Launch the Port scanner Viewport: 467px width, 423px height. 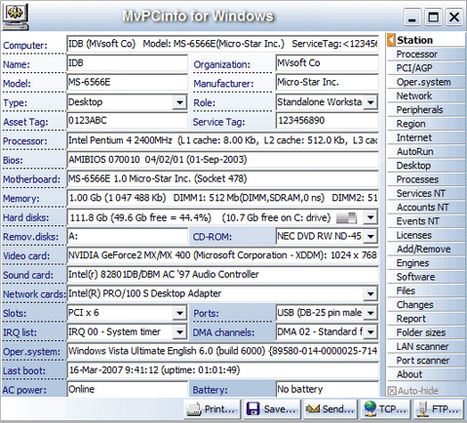click(x=426, y=361)
